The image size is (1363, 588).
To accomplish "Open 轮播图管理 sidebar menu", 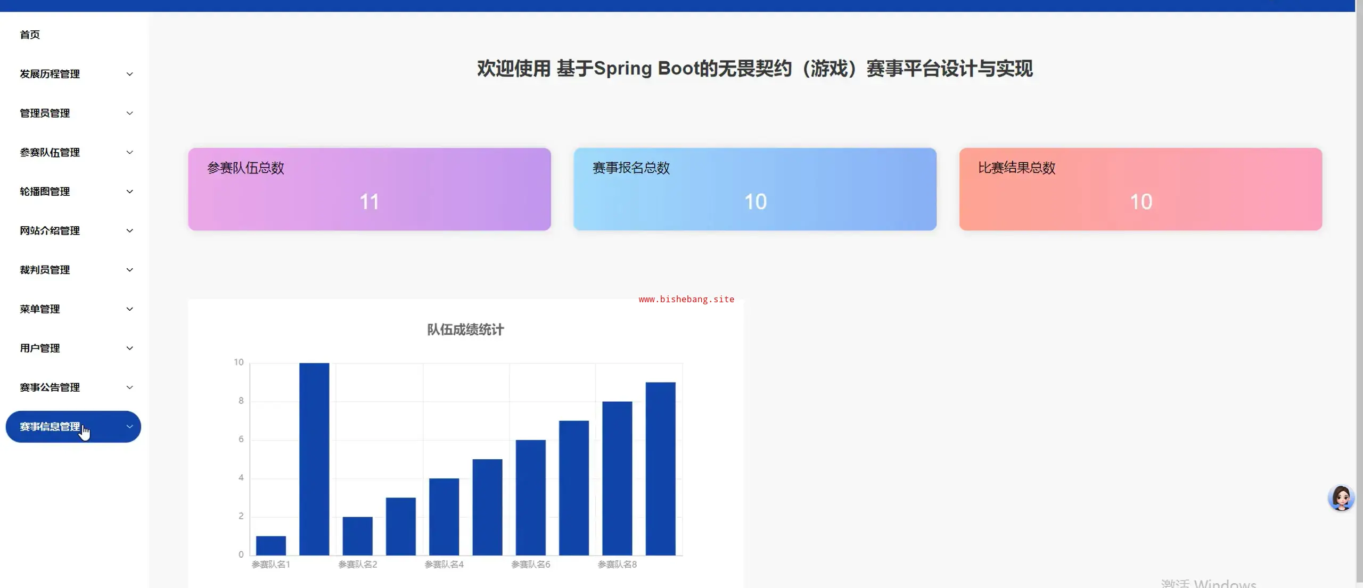I will 45,192.
